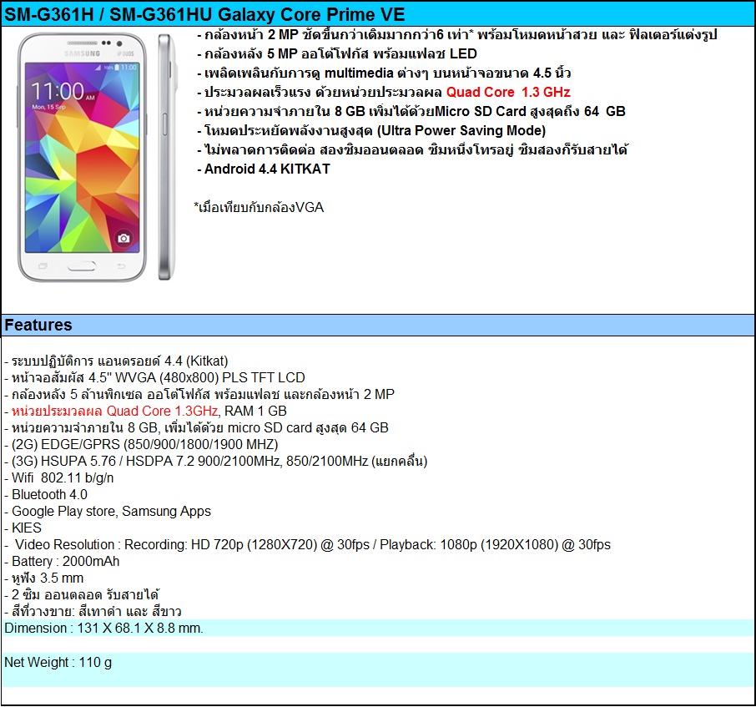Viewport: 756px width, 707px height.
Task: Click the camera shortcut icon on the phone screen
Action: pos(123,238)
